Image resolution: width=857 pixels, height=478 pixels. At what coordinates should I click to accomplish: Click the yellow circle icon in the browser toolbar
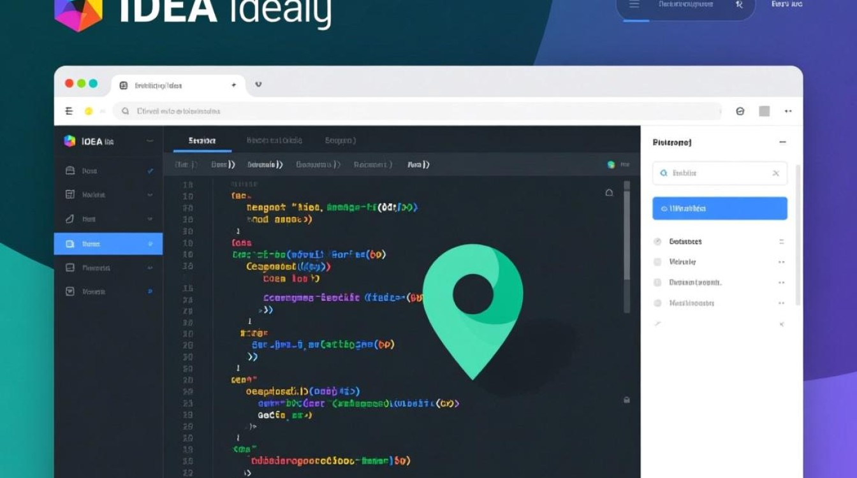click(89, 111)
